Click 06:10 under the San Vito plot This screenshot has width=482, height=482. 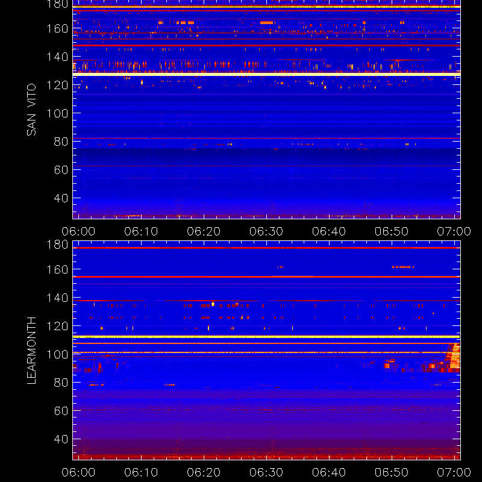(x=141, y=231)
